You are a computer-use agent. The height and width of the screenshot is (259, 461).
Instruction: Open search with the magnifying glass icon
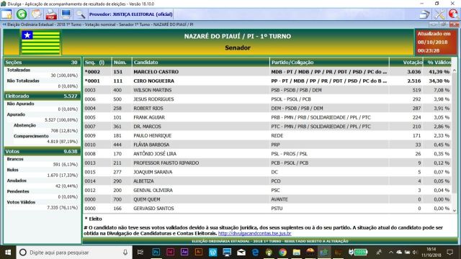80,14
